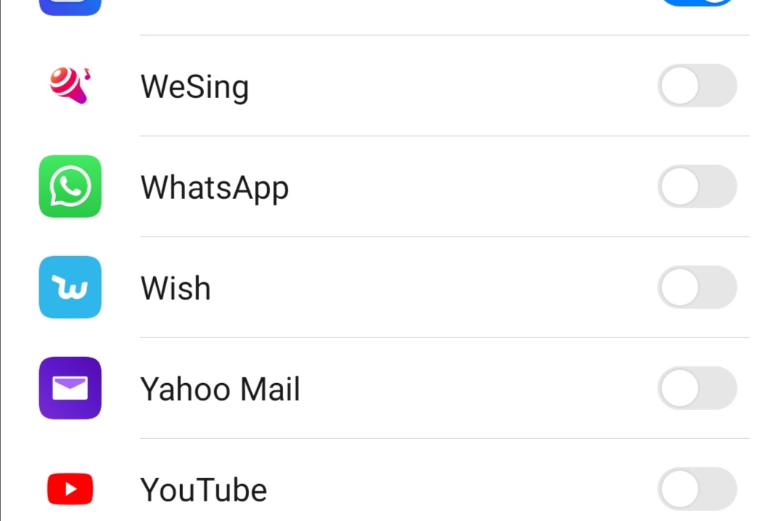
Task: Tap empty space in the Yahoo Mail row
Action: pos(472,388)
